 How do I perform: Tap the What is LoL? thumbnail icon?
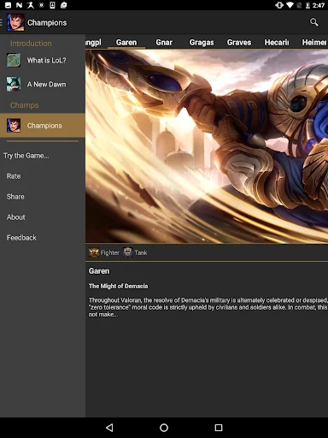14,60
